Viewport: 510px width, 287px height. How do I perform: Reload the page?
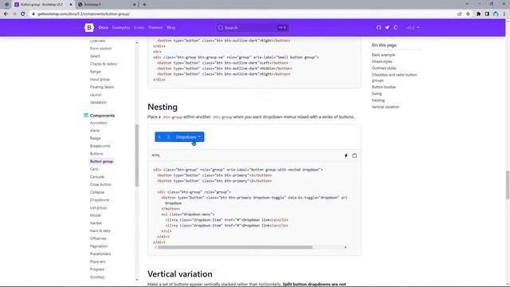pos(23,14)
